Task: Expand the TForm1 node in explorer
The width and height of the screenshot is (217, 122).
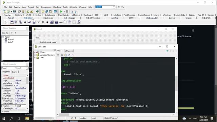Action: coord(35,53)
